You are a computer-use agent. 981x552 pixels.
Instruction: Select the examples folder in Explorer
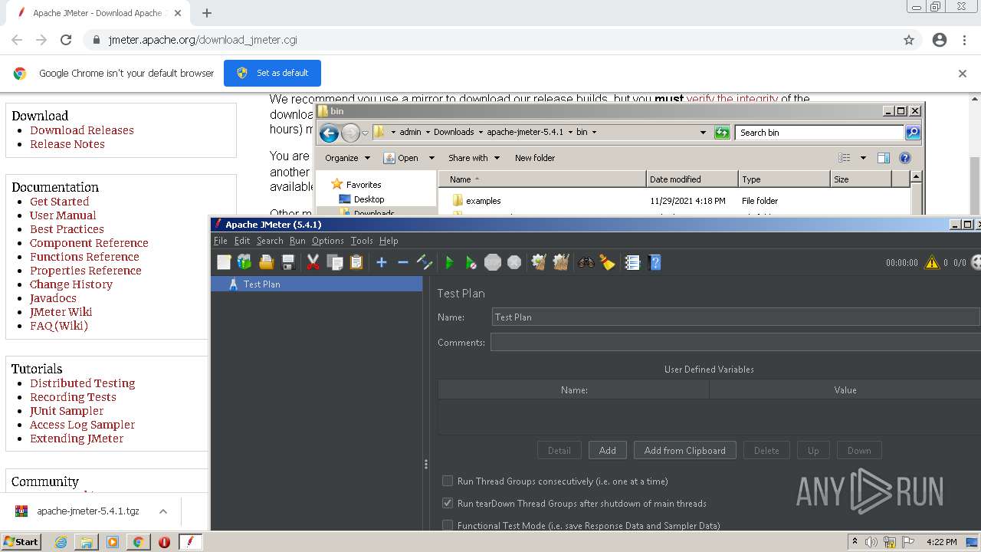(484, 201)
